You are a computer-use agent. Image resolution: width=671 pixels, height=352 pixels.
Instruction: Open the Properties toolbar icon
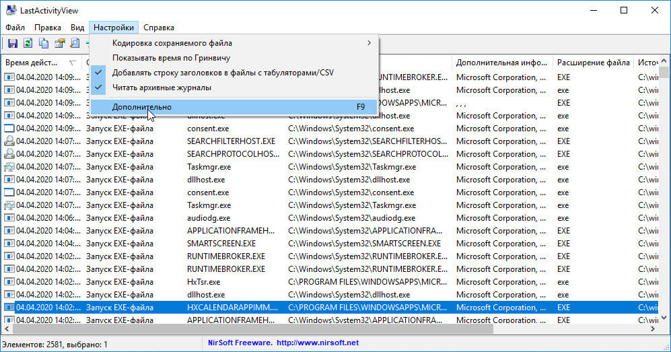coord(59,43)
